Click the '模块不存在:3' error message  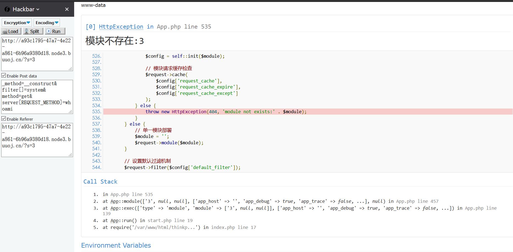point(115,41)
